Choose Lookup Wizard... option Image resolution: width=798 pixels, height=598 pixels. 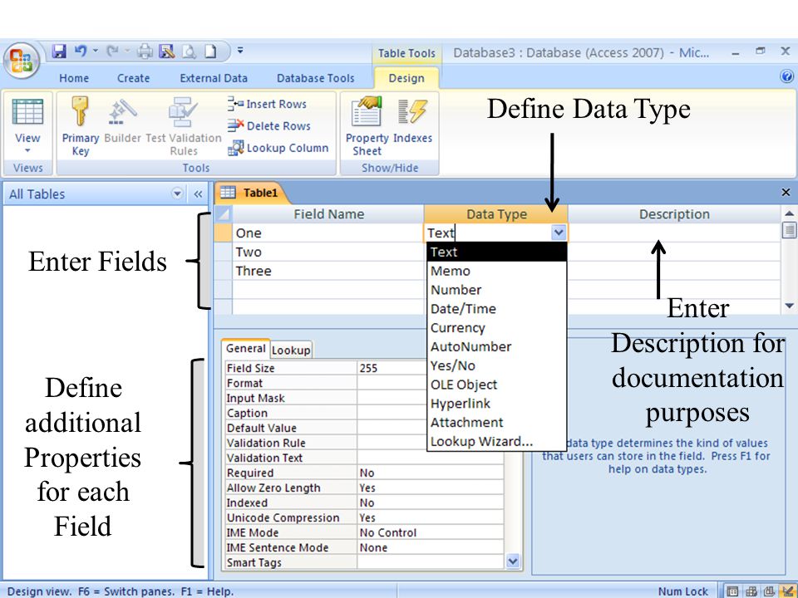(497, 441)
